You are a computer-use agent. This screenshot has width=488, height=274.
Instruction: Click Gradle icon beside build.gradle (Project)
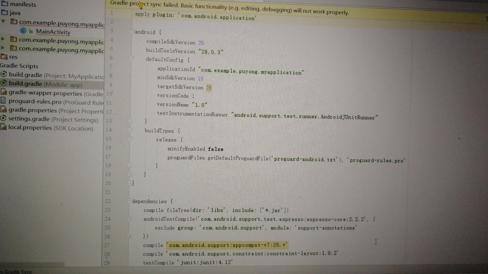point(4,74)
